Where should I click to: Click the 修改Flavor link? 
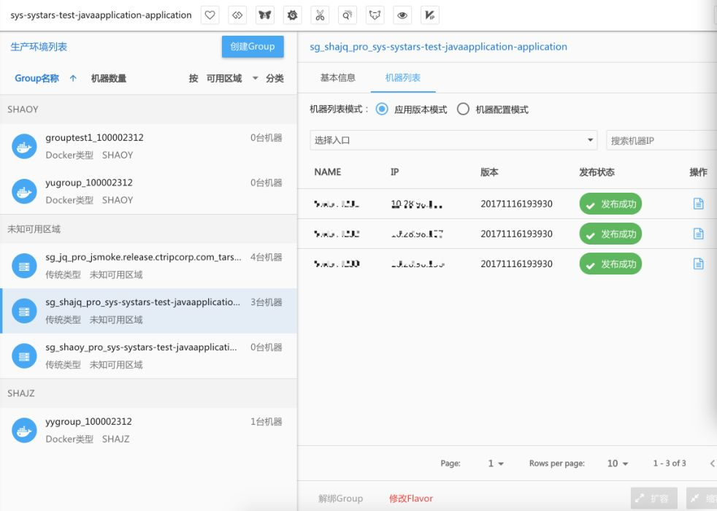(410, 498)
